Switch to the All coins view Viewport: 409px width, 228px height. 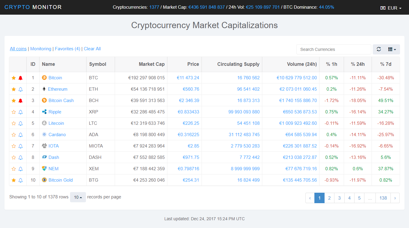(18, 49)
